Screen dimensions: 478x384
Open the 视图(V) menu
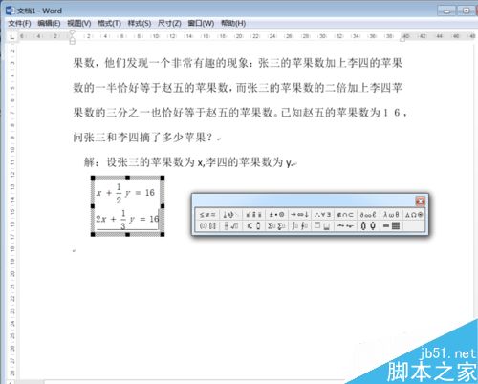pos(79,23)
